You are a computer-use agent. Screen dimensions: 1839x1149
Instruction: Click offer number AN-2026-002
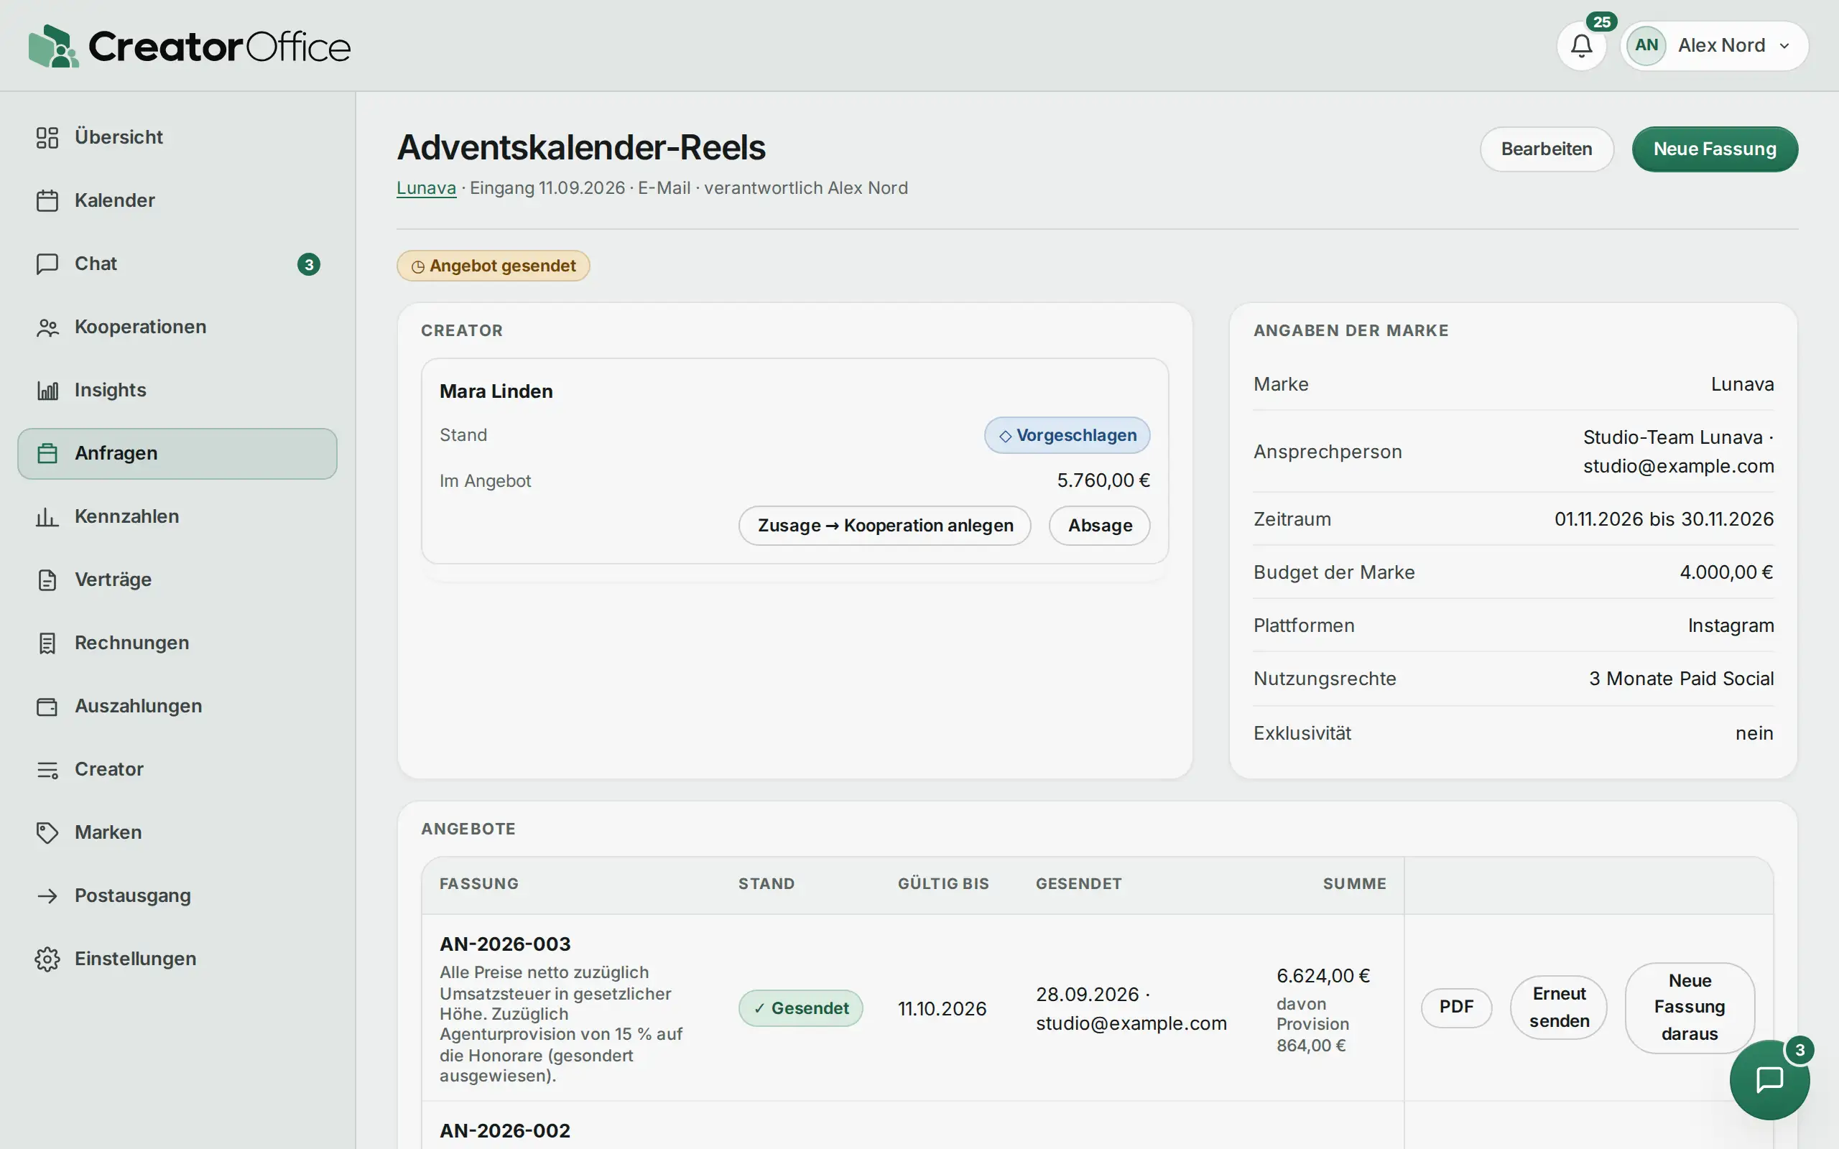click(x=504, y=1131)
